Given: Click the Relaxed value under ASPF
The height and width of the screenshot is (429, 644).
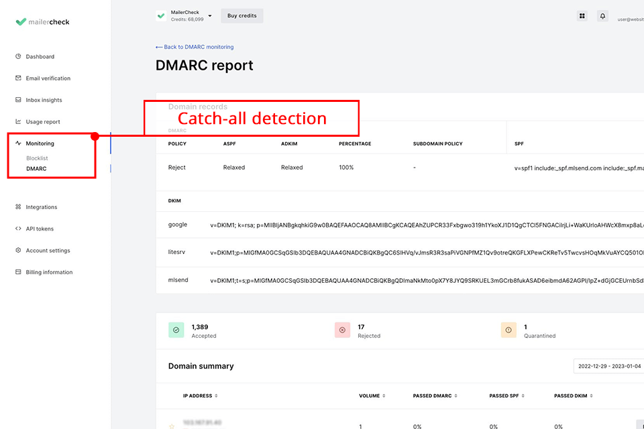Looking at the screenshot, I should [234, 168].
